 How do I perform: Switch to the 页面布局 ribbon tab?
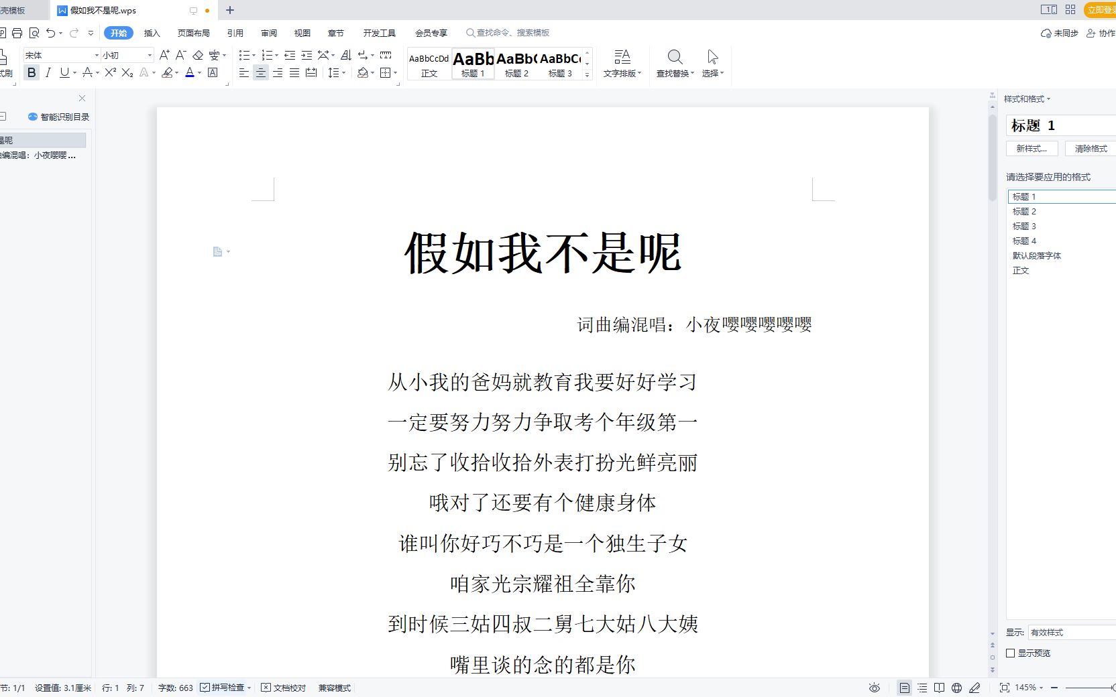coord(194,33)
